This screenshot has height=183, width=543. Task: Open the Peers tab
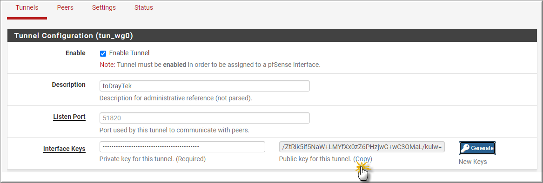tap(65, 7)
